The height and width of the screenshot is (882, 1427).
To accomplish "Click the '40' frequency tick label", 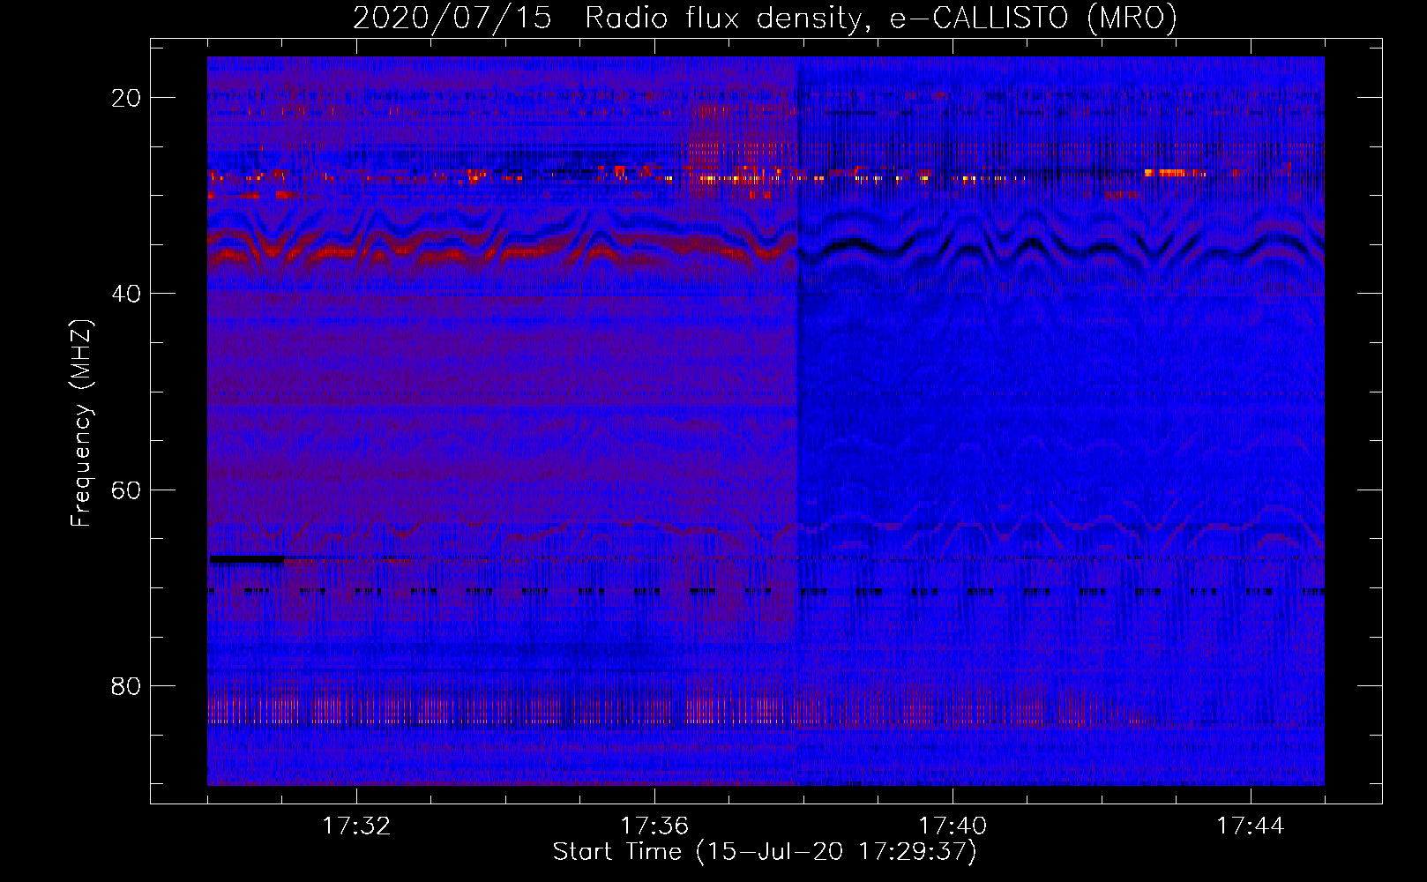I will point(126,294).
